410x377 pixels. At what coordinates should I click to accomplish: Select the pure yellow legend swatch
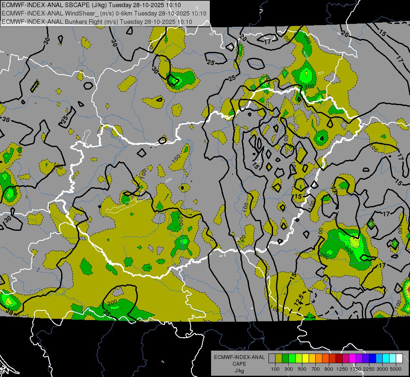point(305,359)
